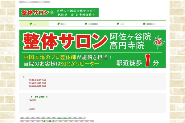Call phone number 03-3318-7086

point(35,83)
